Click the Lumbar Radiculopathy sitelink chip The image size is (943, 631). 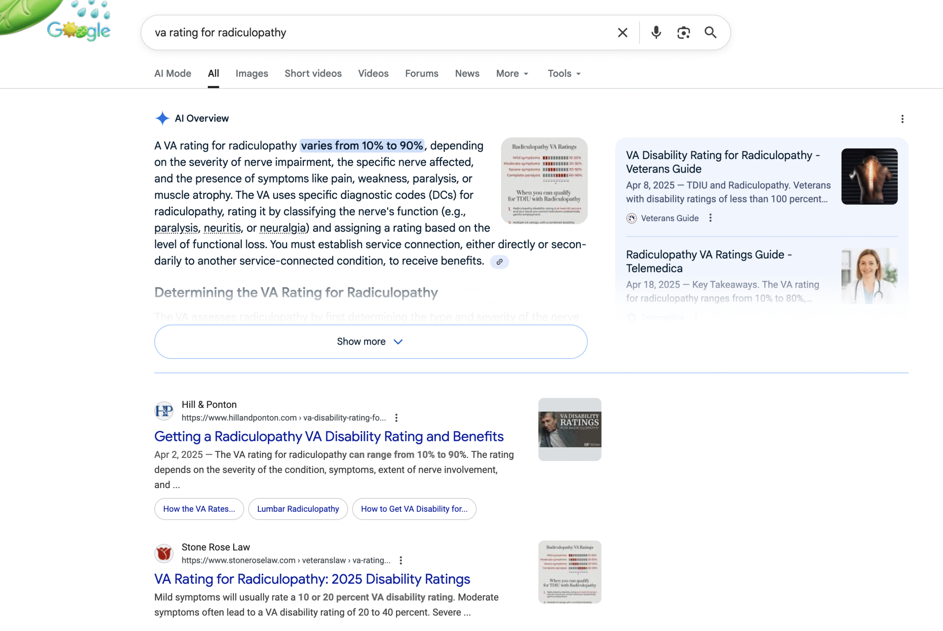[298, 509]
